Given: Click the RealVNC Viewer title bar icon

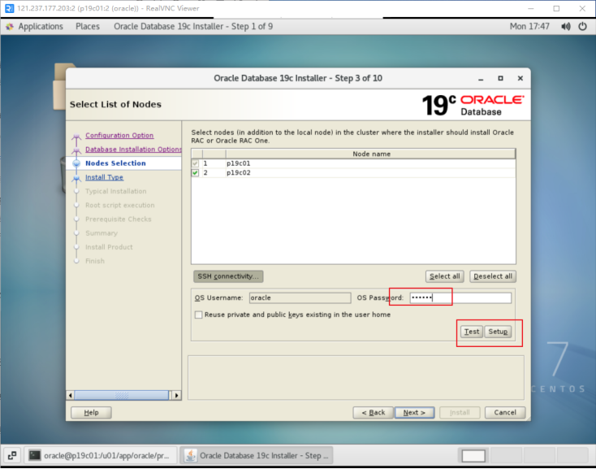Looking at the screenshot, I should (9, 8).
